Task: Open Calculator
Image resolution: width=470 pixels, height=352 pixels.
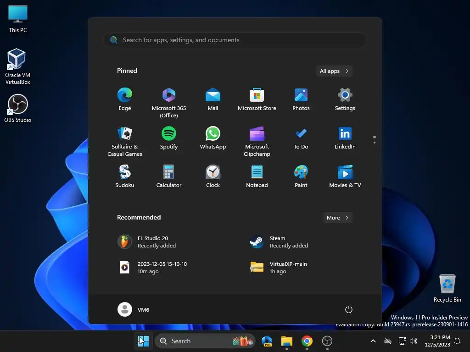Action: (x=169, y=176)
